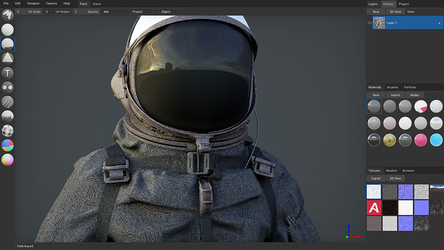The height and width of the screenshot is (250, 444).
Task: Select the Layer 1 name text
Action: (x=392, y=23)
